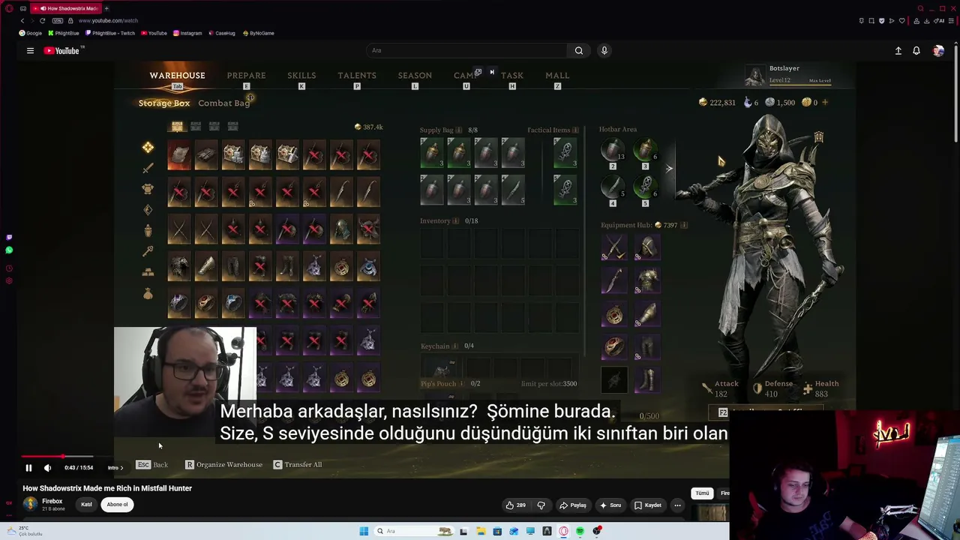Select the Combat Bag sub-tab
The height and width of the screenshot is (540, 960).
point(223,103)
